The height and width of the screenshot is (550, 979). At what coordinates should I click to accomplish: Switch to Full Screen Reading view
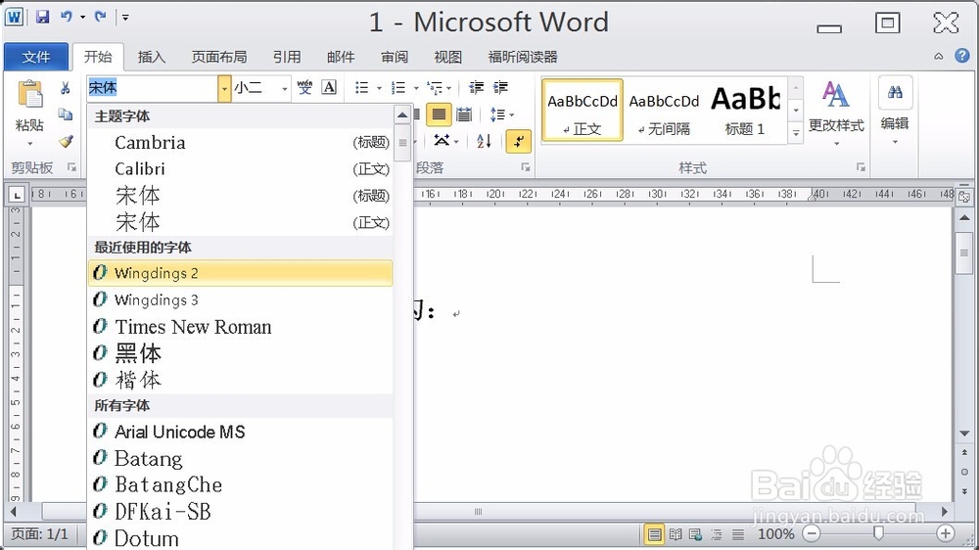tap(676, 534)
